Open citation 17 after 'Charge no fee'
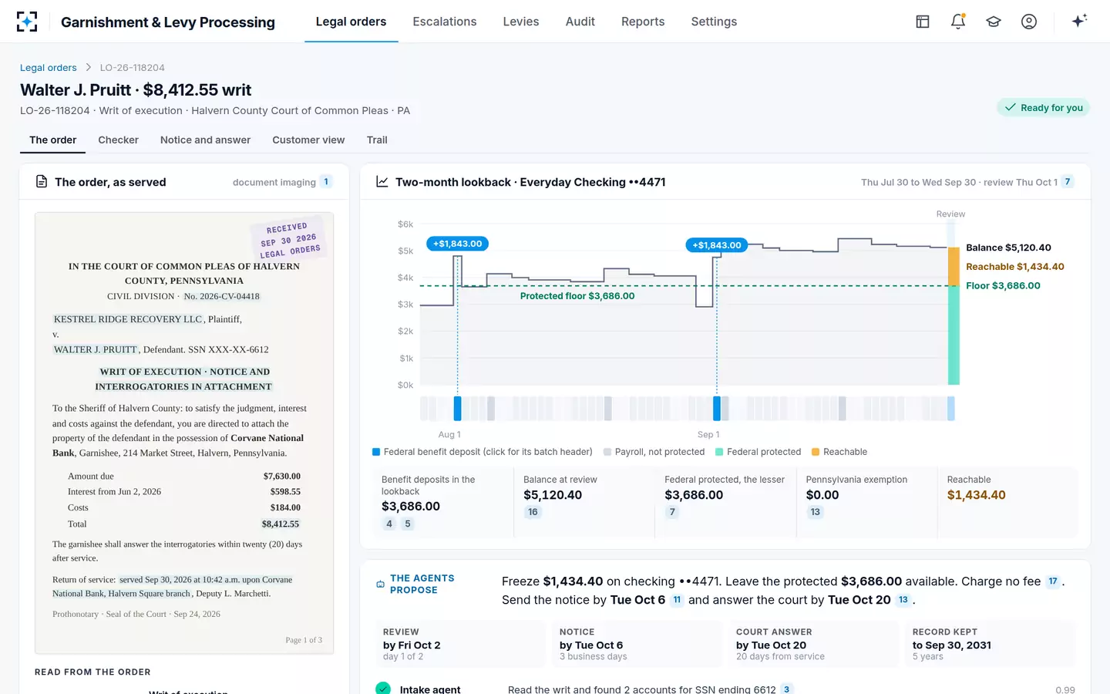This screenshot has width=1110, height=694. pyautogui.click(x=1053, y=581)
